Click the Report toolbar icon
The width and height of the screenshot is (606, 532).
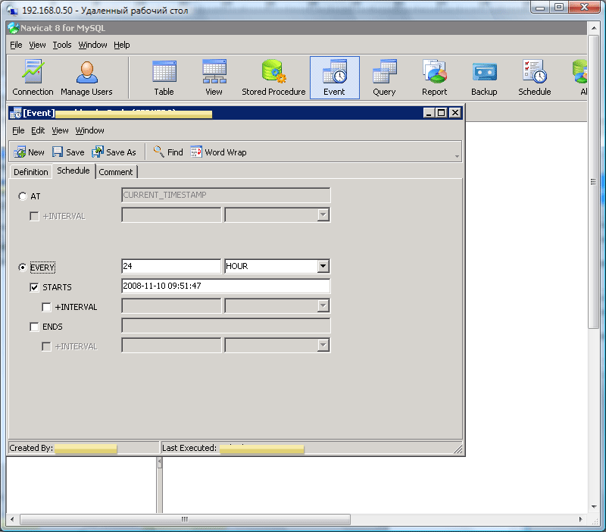(434, 78)
